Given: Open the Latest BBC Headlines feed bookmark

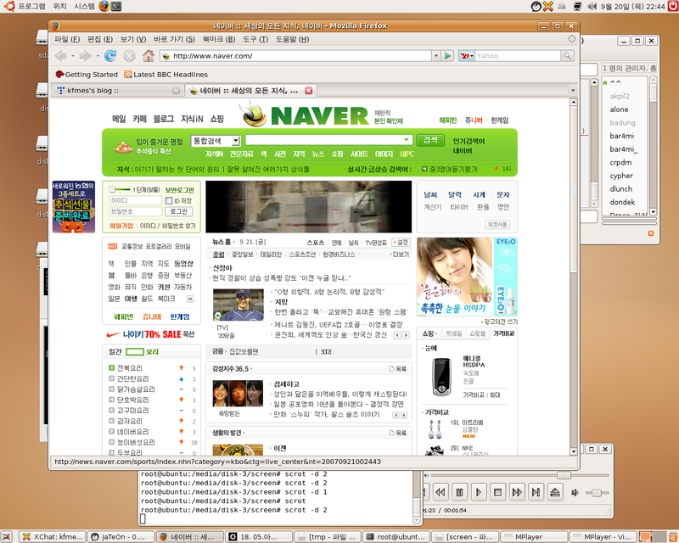Looking at the screenshot, I should pos(166,75).
